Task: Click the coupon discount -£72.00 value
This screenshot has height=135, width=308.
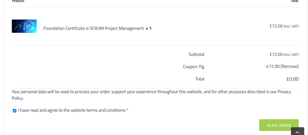Action: (x=272, y=67)
